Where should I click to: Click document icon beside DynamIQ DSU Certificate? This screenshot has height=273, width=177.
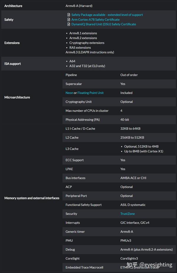[69, 24]
